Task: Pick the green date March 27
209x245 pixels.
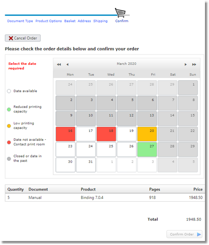Action: coord(147,149)
